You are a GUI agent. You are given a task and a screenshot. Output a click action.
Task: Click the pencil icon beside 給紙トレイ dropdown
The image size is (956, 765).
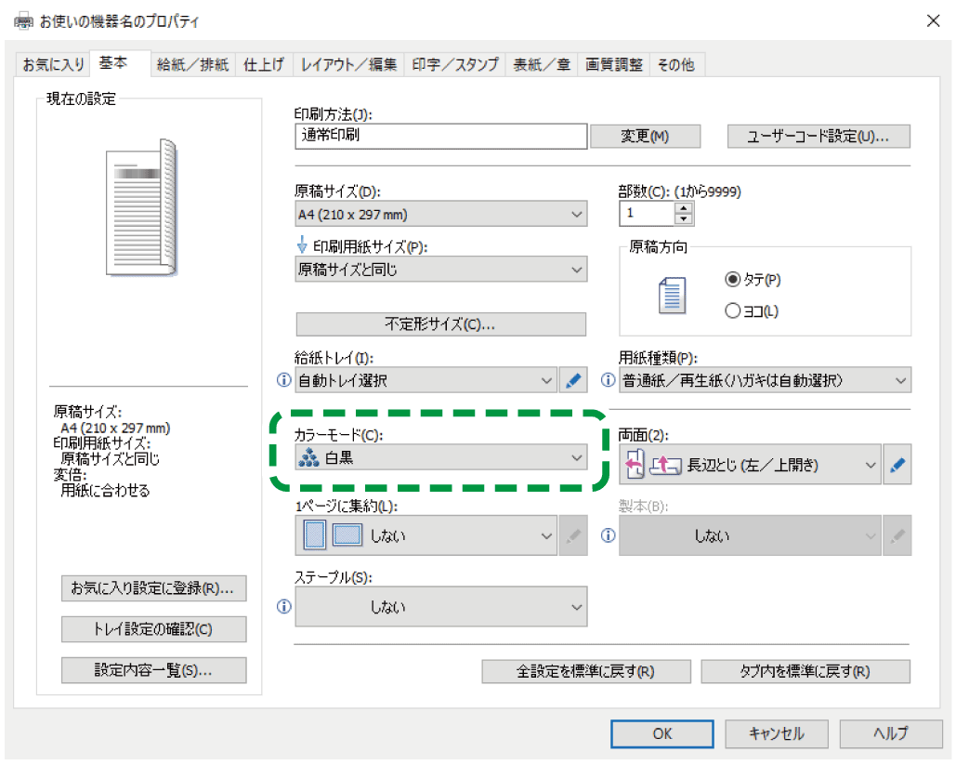[574, 380]
